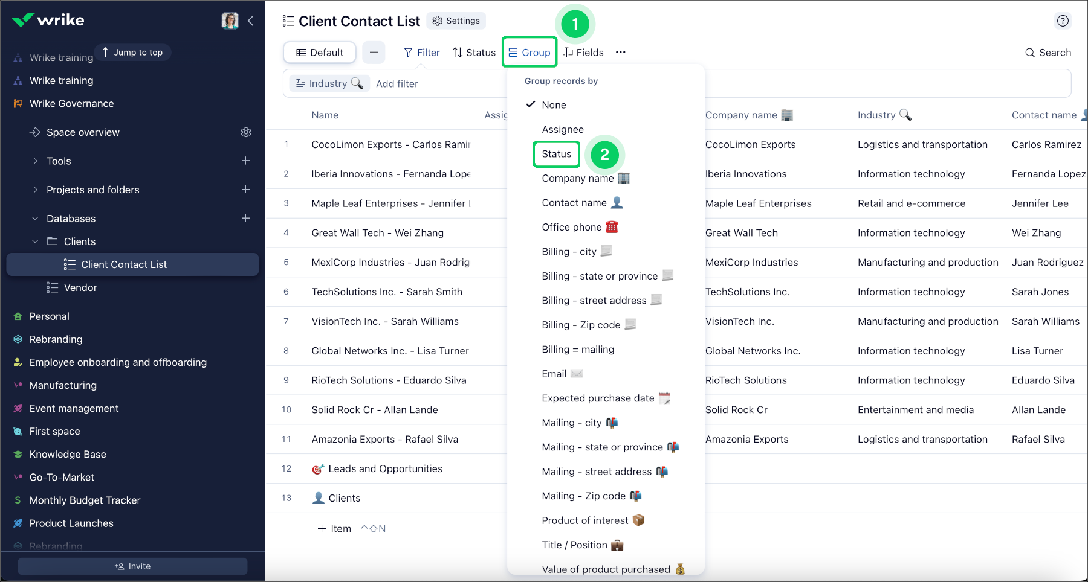Click the Personal space home icon
1088x582 pixels.
tap(18, 316)
